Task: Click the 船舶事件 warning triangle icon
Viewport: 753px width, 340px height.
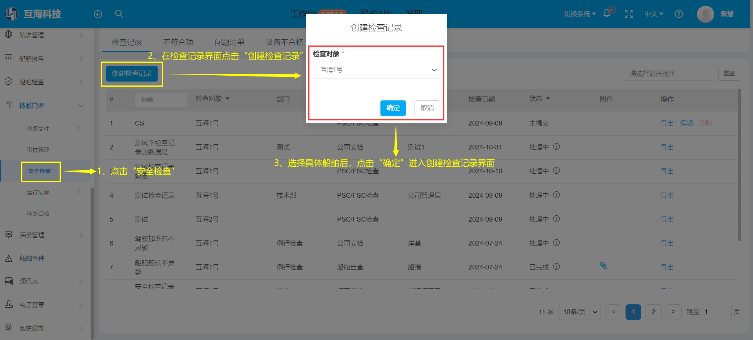Action: click(x=9, y=258)
